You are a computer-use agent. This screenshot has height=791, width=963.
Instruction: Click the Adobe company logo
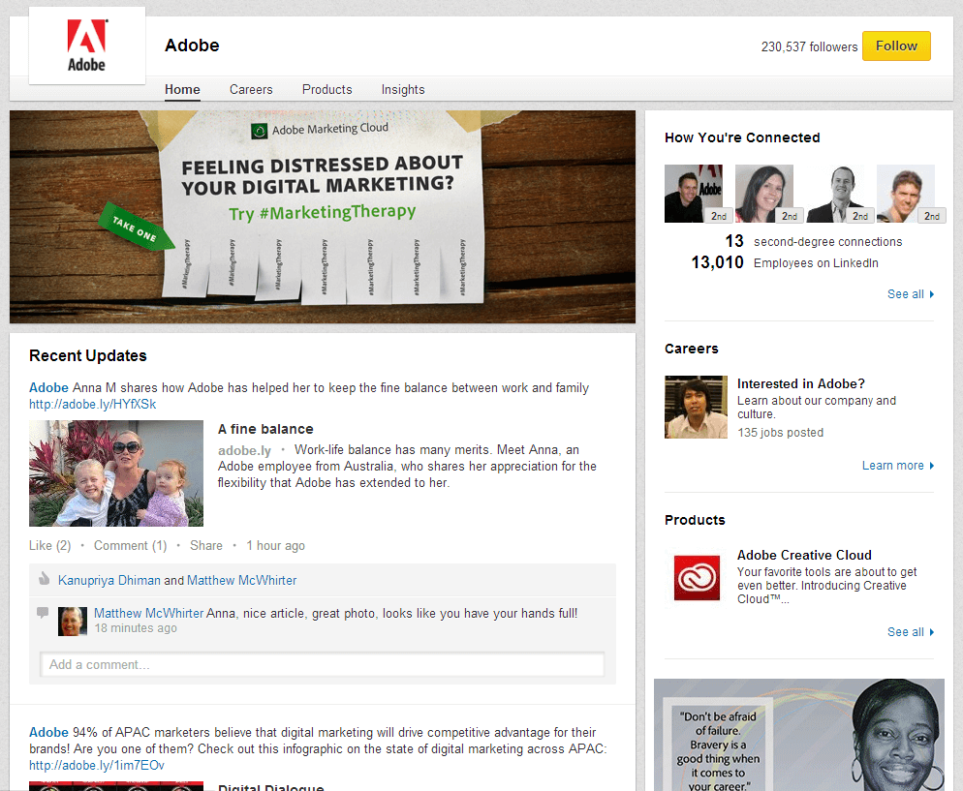[86, 46]
